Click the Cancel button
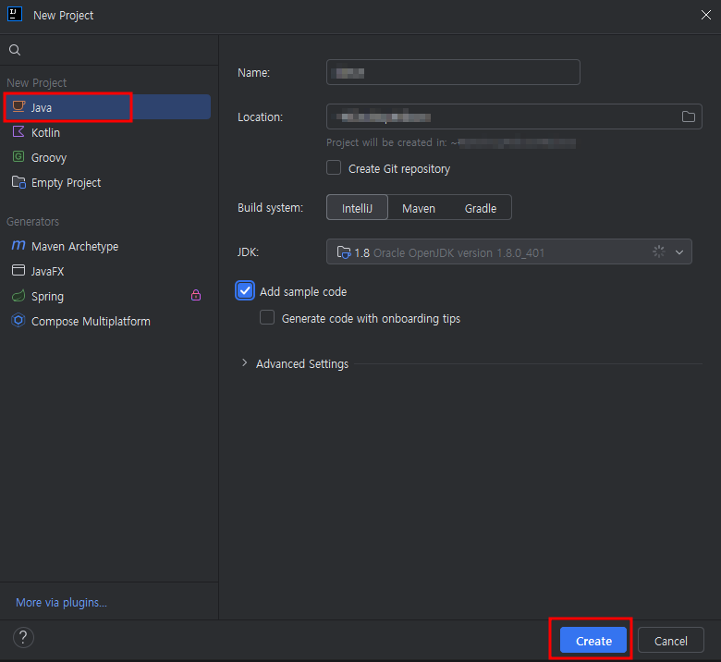 [671, 640]
